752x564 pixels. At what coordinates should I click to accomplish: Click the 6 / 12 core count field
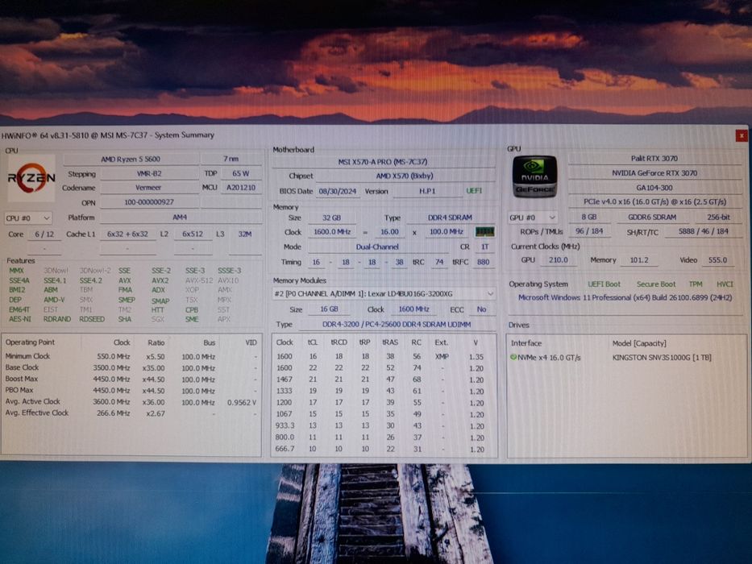[x=44, y=234]
